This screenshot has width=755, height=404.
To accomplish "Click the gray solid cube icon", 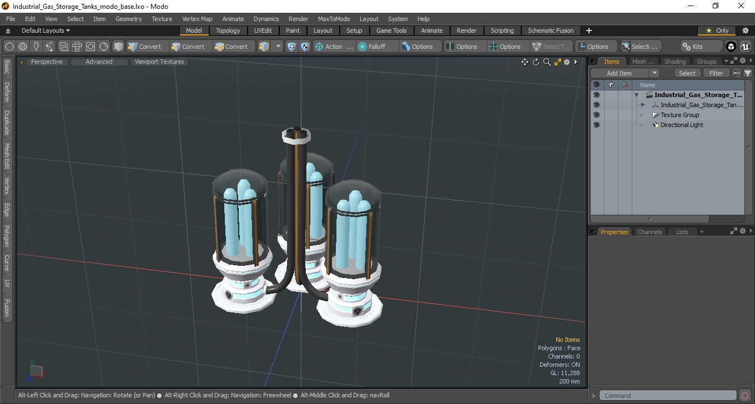I will pos(118,47).
